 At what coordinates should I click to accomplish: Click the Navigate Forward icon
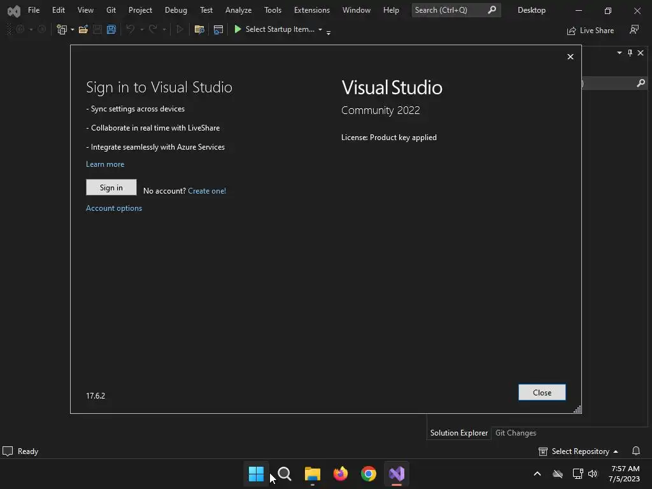pos(41,29)
